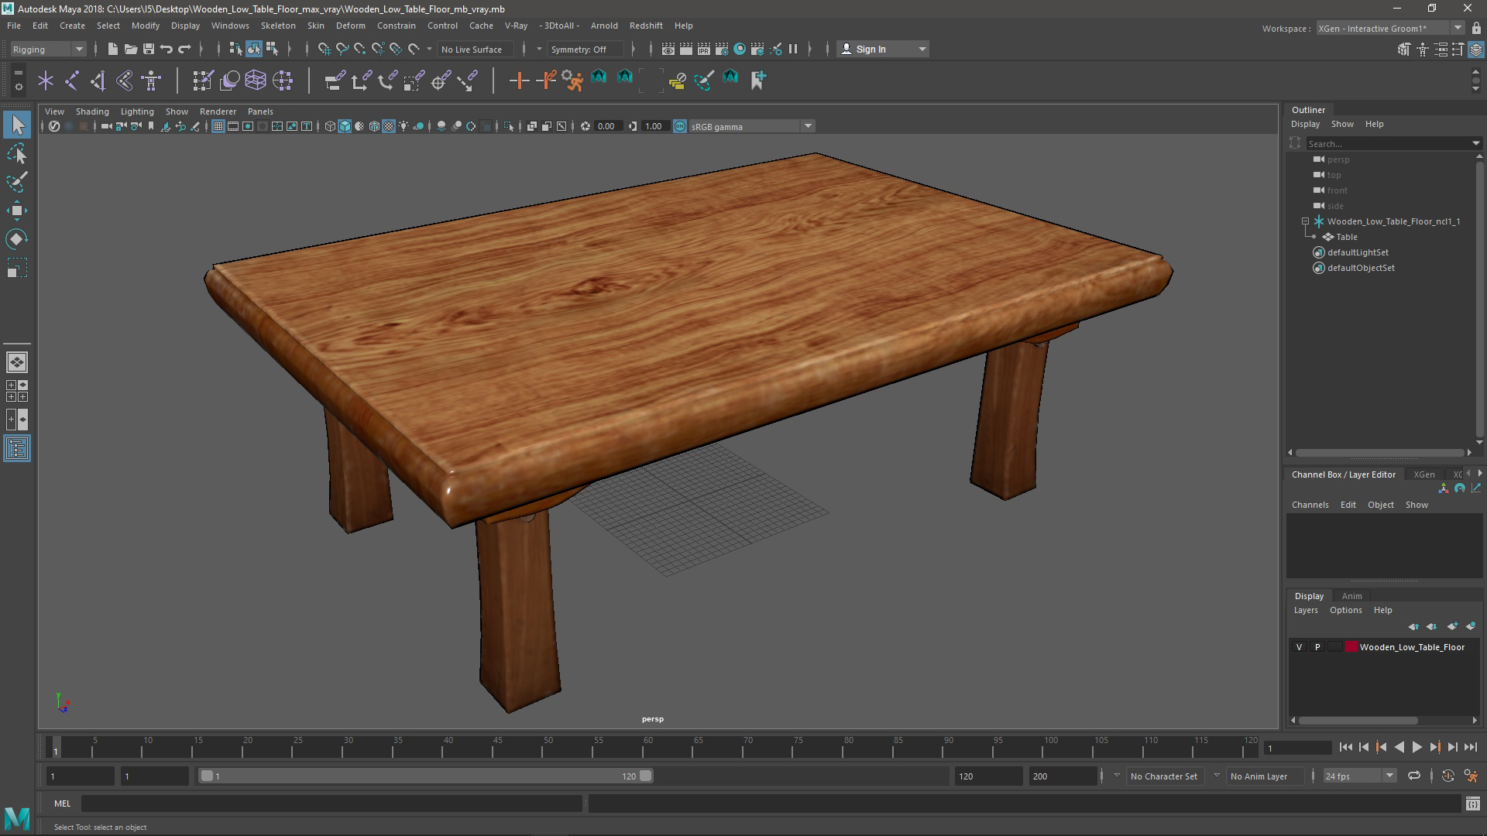Play the animation forwards
This screenshot has height=836, width=1487.
1417,747
